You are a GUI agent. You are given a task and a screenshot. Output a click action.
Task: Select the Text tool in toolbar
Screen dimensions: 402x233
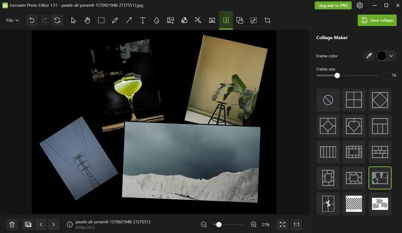pyautogui.click(x=143, y=21)
